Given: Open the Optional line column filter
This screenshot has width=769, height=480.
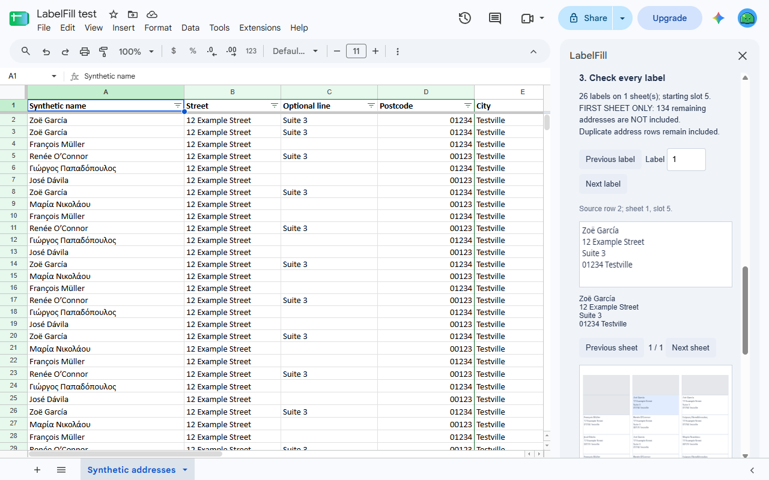Looking at the screenshot, I should pos(371,106).
